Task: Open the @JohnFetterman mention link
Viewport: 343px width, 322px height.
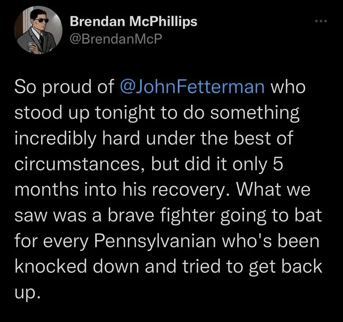Action: [193, 88]
